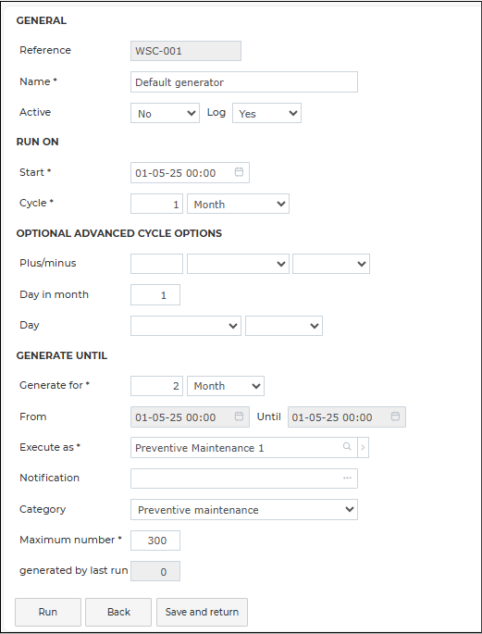The image size is (482, 634).
Task: Click the GENERAL section heading
Action: pos(42,20)
